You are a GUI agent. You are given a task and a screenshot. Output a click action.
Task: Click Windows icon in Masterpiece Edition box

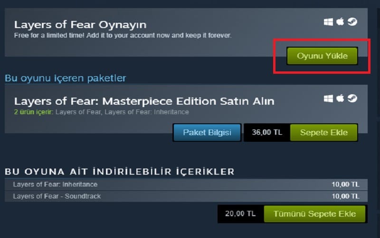pos(328,99)
